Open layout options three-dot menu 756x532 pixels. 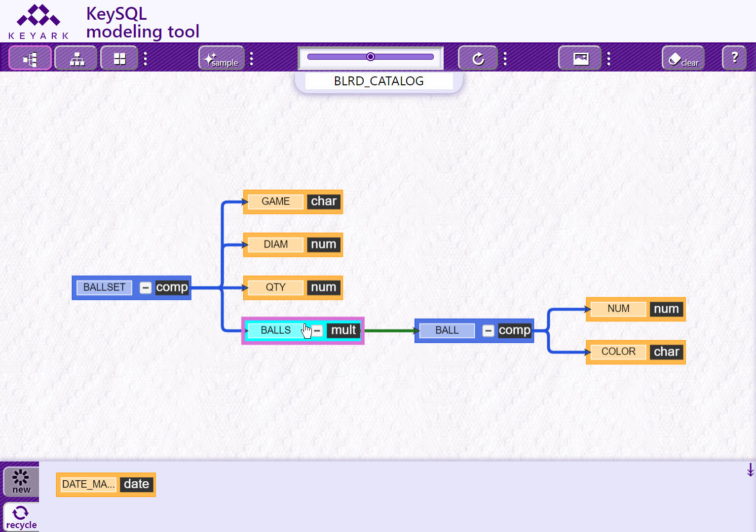tap(145, 59)
